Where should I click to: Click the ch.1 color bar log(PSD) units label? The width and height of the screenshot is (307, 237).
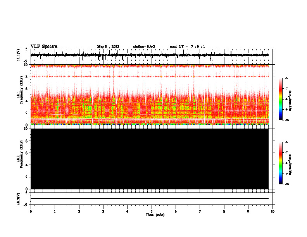tap(290, 101)
